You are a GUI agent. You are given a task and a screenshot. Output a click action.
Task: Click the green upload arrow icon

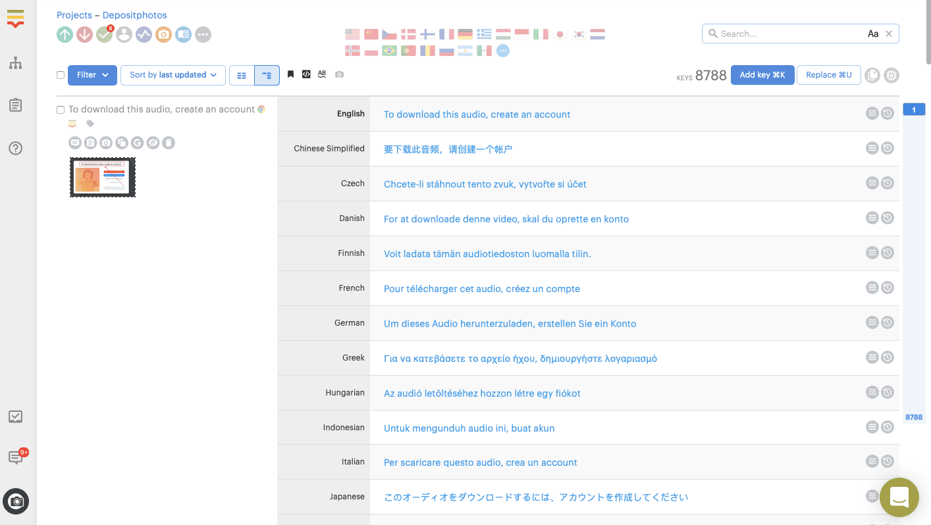tap(65, 34)
